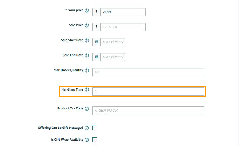The width and height of the screenshot is (239, 146).
Task: Click Is Gift Wrap Available help icon
Action: (87, 140)
